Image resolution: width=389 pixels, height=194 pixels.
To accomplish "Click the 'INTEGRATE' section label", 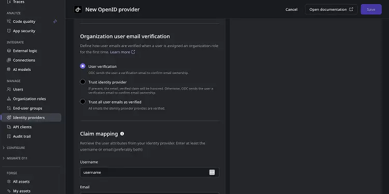I will point(16,42).
